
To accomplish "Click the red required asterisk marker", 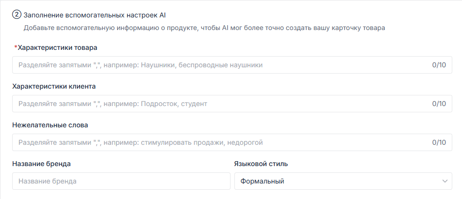I will [16, 48].
